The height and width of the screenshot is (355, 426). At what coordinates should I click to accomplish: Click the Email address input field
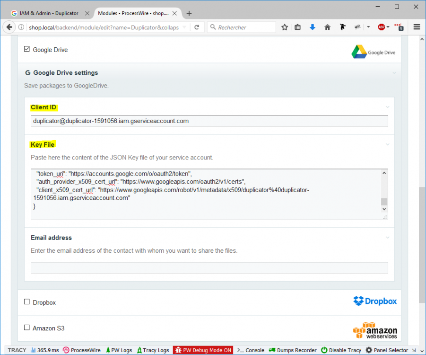pos(209,268)
